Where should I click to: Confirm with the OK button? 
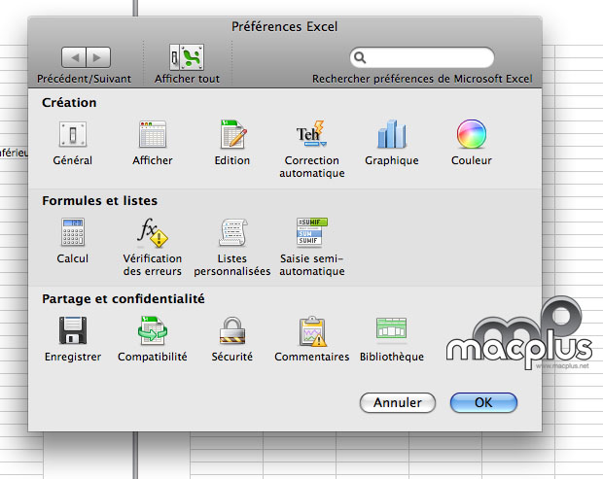tap(483, 402)
